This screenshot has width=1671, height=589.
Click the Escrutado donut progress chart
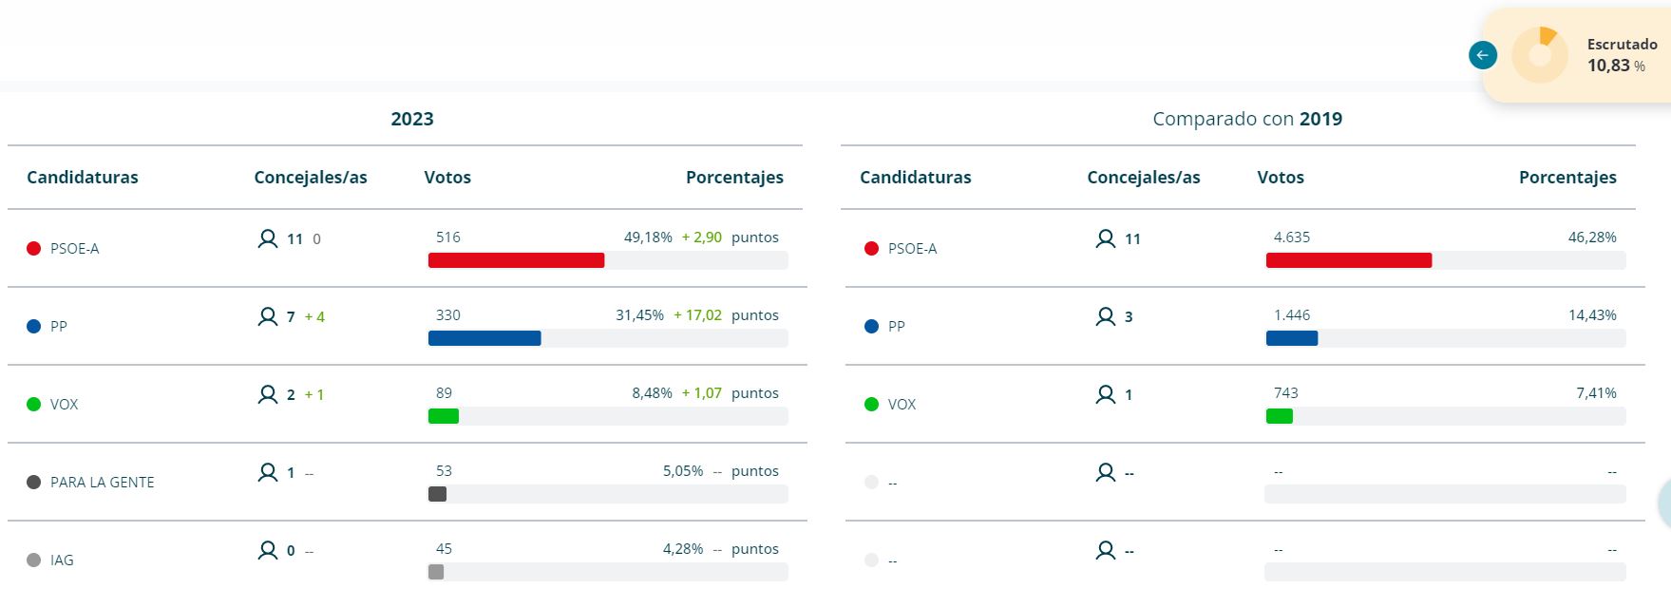(x=1540, y=55)
